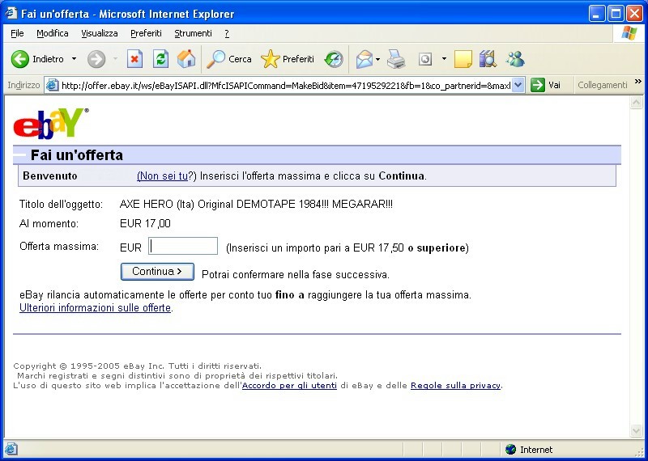Open the yellow note Discuss icon
Screen dimensions: 648x461
[463, 59]
